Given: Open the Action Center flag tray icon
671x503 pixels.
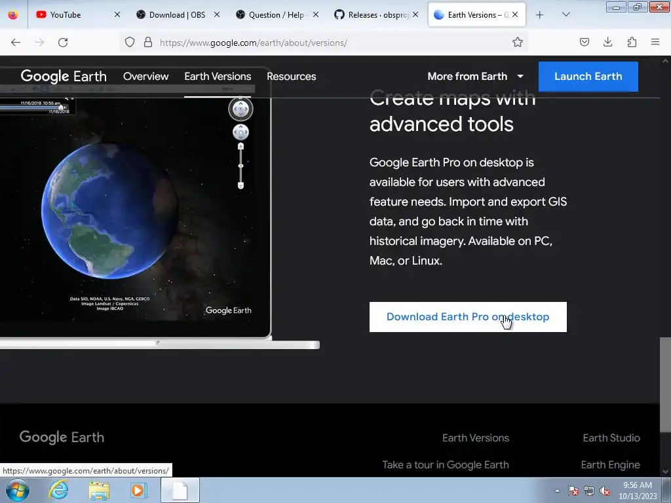Looking at the screenshot, I should click(573, 491).
